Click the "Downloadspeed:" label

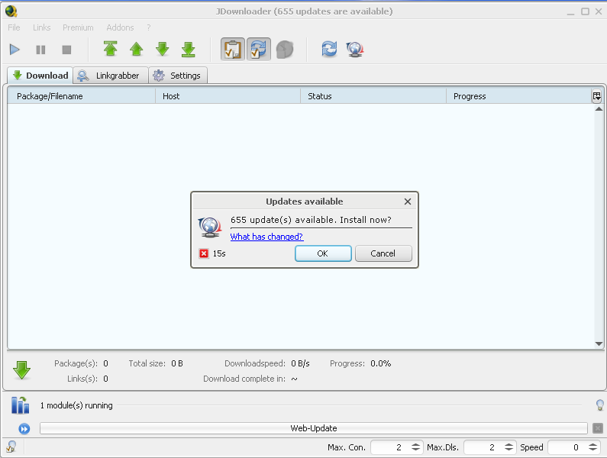[255, 363]
